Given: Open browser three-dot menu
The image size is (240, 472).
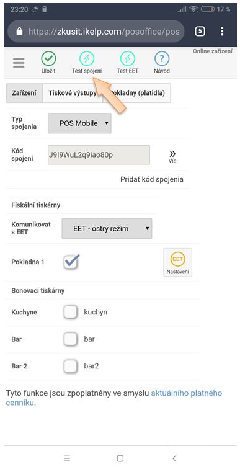Looking at the screenshot, I should click(222, 31).
